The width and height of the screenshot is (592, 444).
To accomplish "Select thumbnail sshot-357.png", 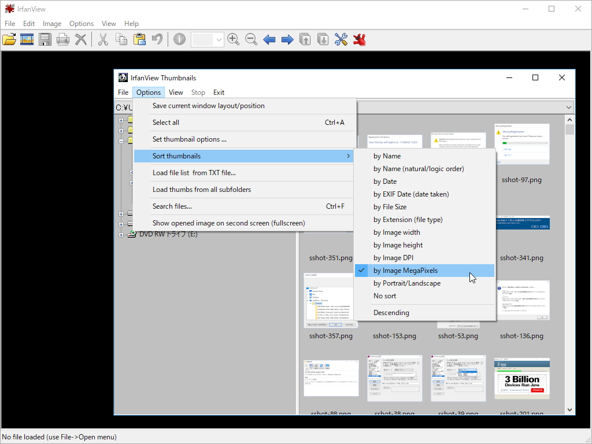I will click(331, 300).
